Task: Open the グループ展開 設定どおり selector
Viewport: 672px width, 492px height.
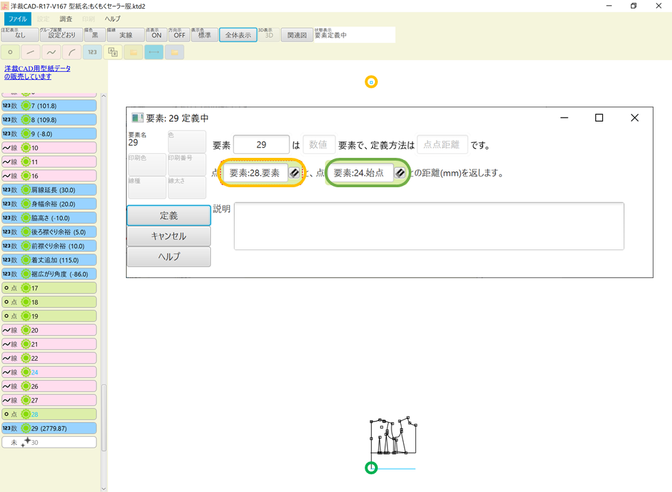Action: [x=62, y=33]
